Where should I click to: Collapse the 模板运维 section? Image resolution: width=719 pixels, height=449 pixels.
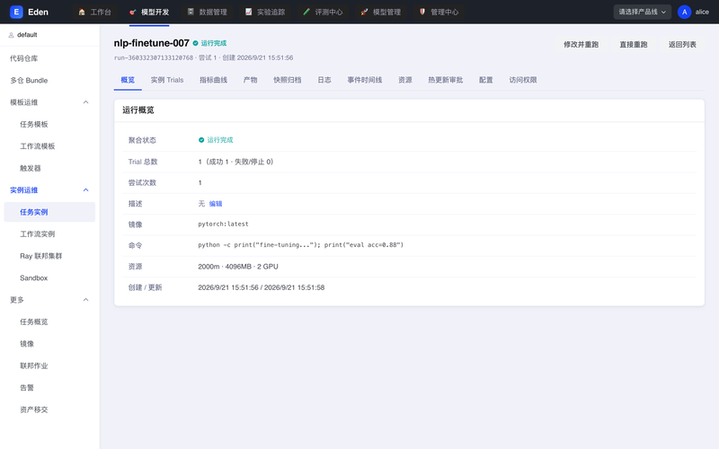click(x=85, y=102)
